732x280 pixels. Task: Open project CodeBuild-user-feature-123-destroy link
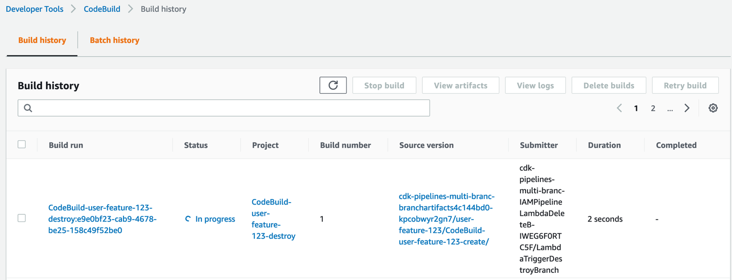pyautogui.click(x=273, y=219)
